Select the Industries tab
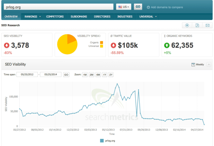The width and height of the screenshot is (214, 146). point(125,17)
